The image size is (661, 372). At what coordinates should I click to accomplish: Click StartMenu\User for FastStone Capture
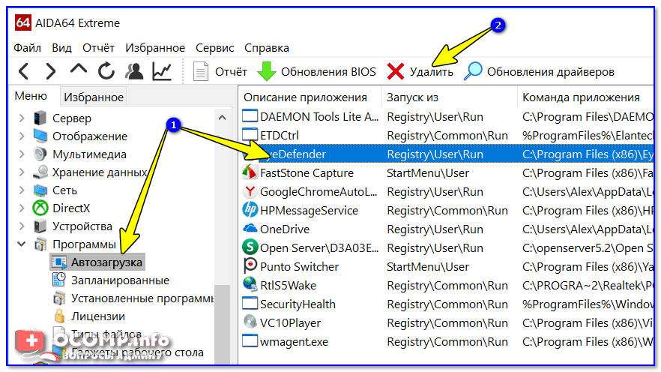coord(428,173)
